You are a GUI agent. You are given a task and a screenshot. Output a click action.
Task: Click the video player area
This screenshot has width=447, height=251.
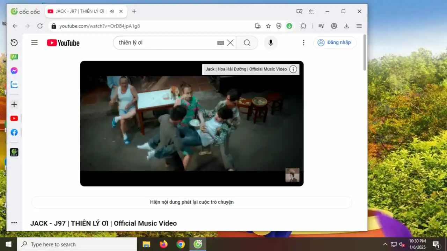192,123
